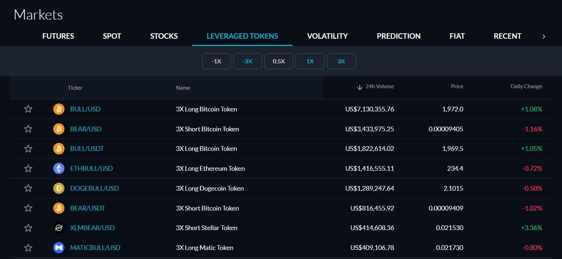Open XLMBEAR/USD market link
This screenshot has height=259, width=562.
(92, 228)
